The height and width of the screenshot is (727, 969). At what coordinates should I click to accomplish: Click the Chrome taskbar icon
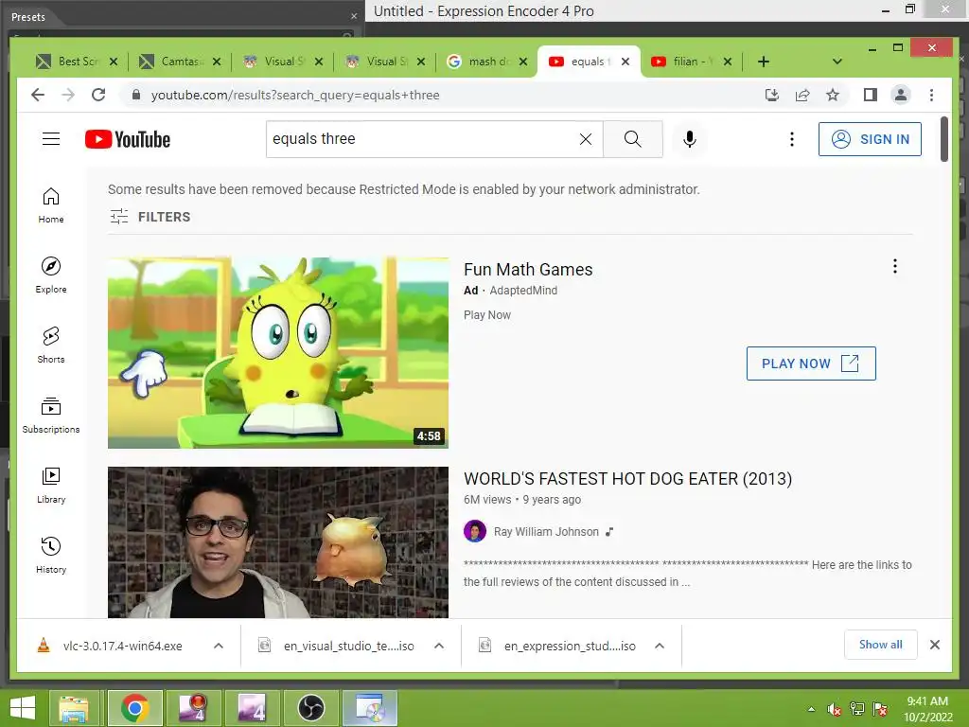134,708
